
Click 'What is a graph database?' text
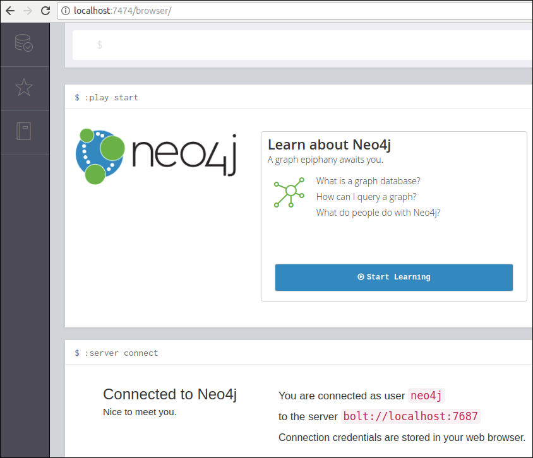368,181
